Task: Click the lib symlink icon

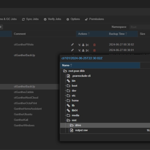Action: 68,105
